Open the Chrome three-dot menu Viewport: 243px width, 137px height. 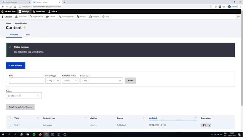(240, 7)
